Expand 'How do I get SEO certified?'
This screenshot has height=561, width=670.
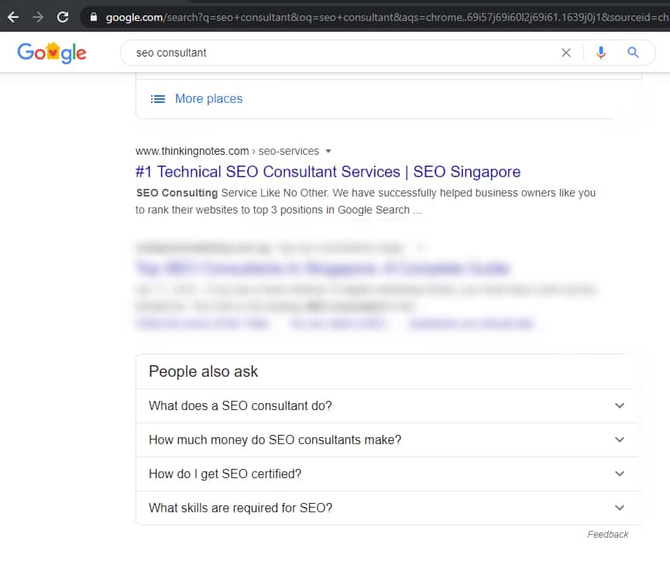(387, 474)
